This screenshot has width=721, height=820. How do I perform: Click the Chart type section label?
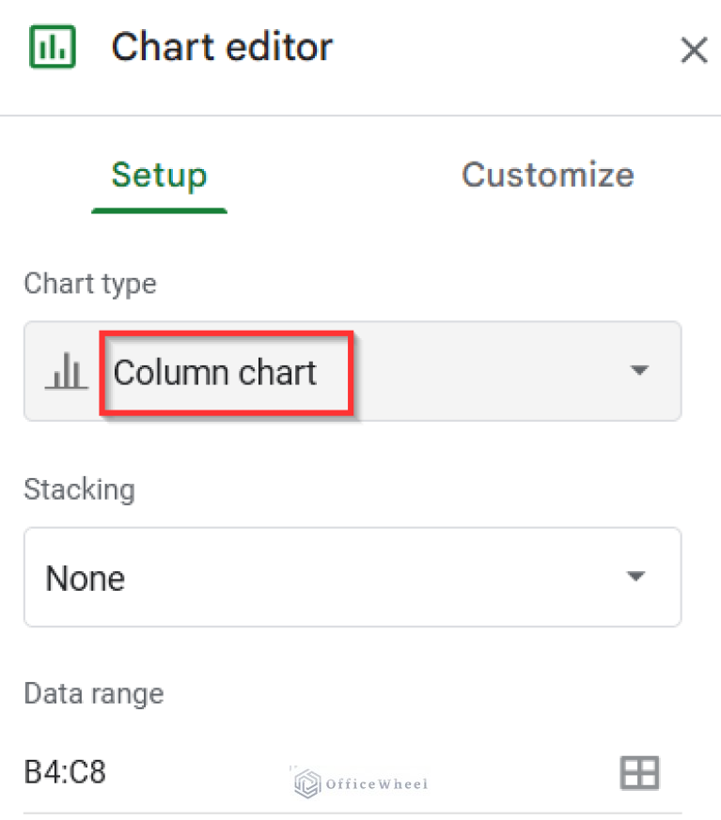[89, 284]
